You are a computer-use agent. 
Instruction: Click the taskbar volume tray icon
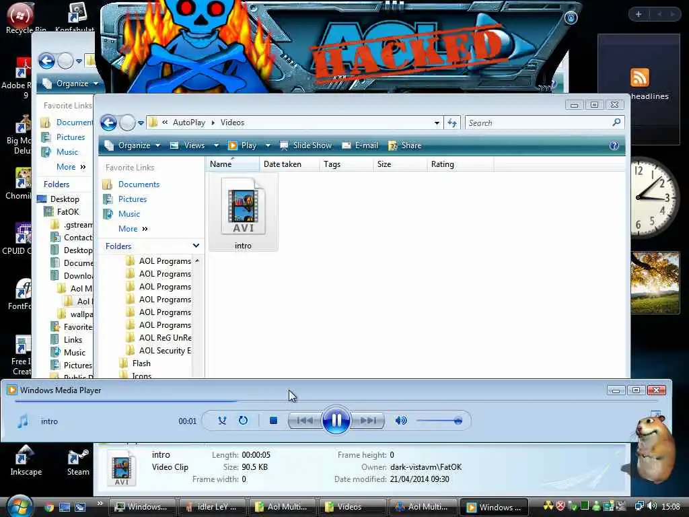tap(652, 506)
